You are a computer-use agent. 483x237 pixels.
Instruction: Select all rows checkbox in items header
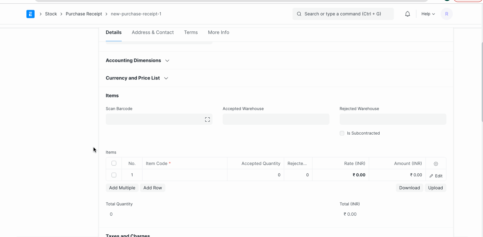pyautogui.click(x=114, y=163)
